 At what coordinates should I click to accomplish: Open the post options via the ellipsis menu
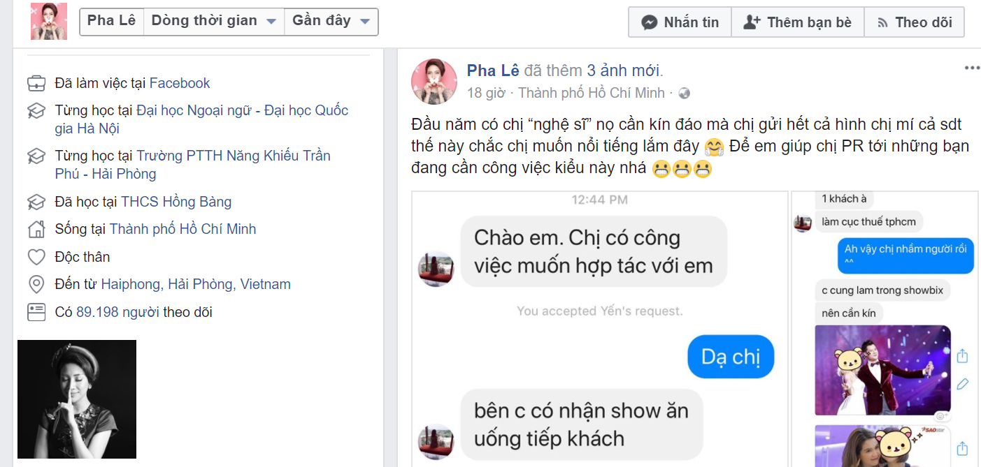pyautogui.click(x=972, y=66)
